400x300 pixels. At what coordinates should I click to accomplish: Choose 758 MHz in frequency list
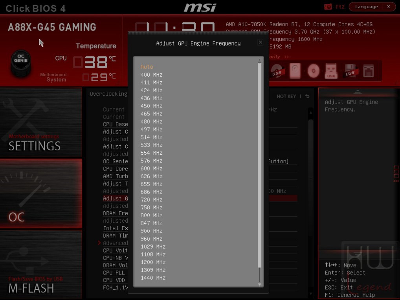click(x=151, y=207)
